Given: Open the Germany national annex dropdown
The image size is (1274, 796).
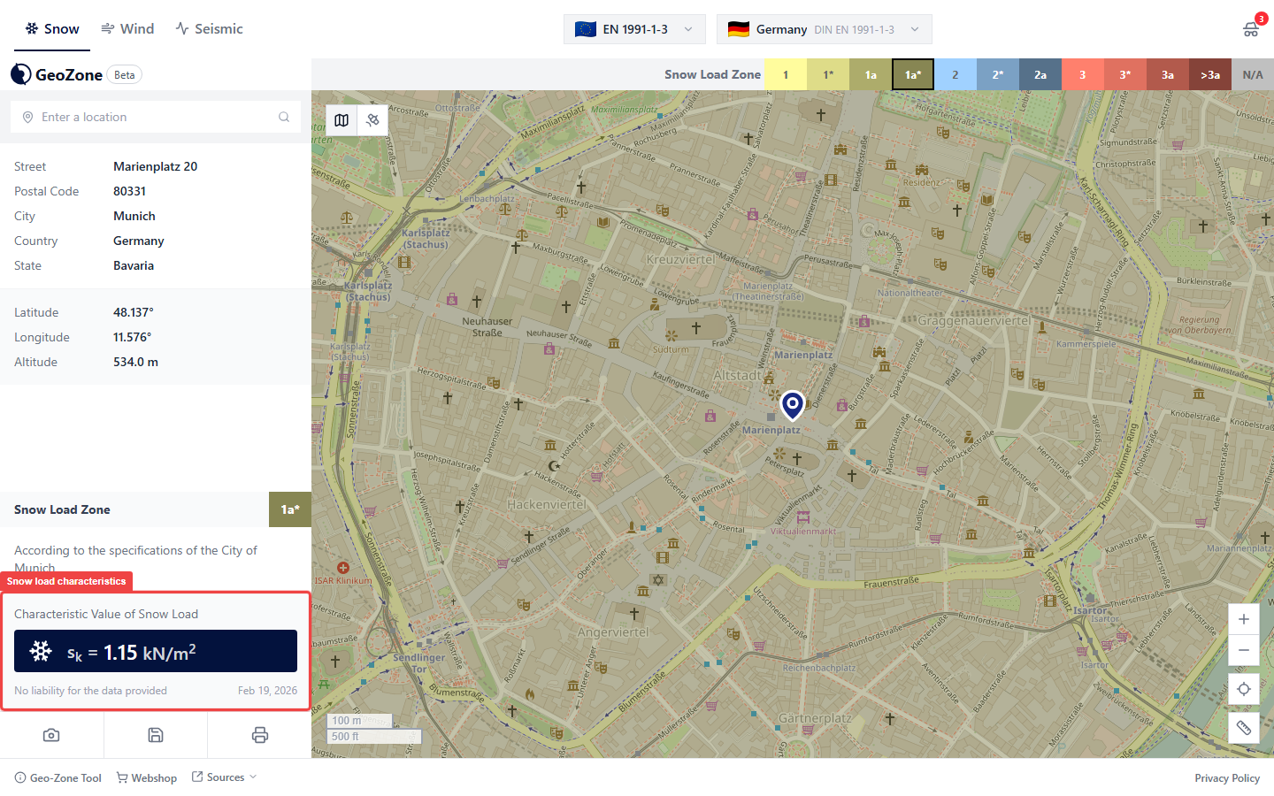Looking at the screenshot, I should pos(824,29).
